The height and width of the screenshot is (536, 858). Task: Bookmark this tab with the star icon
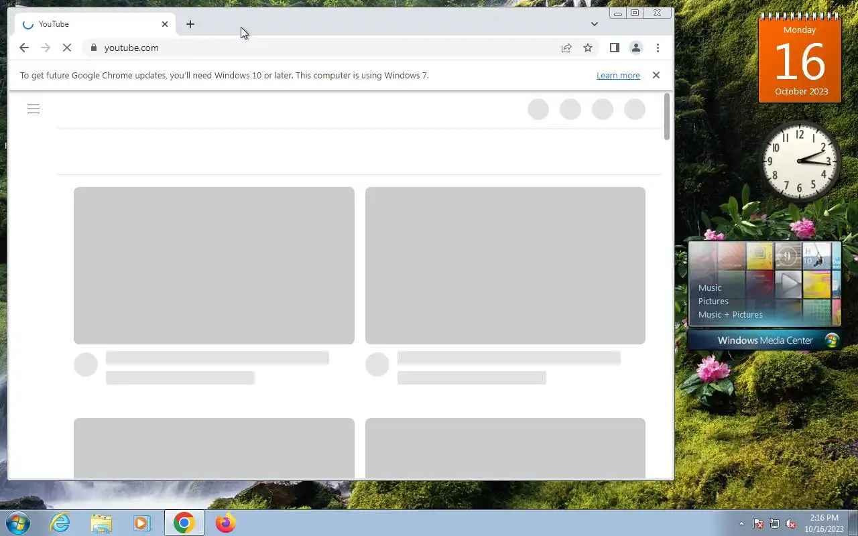click(588, 48)
